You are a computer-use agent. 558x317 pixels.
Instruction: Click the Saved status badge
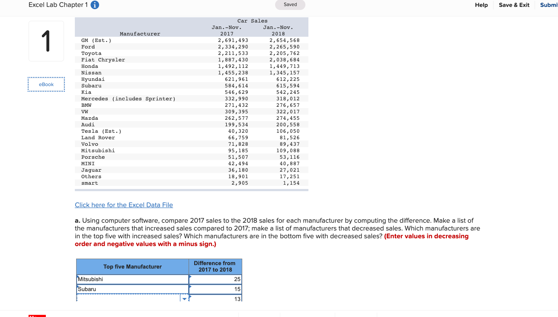coord(290,5)
